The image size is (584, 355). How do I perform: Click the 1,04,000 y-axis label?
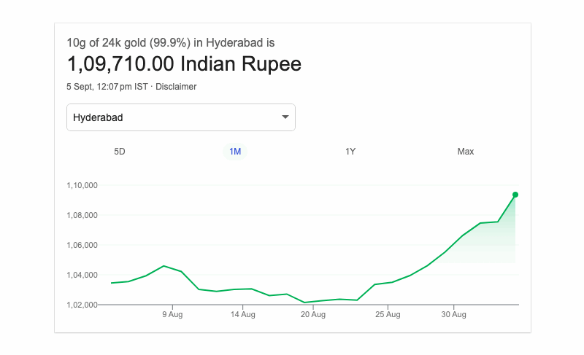82,275
